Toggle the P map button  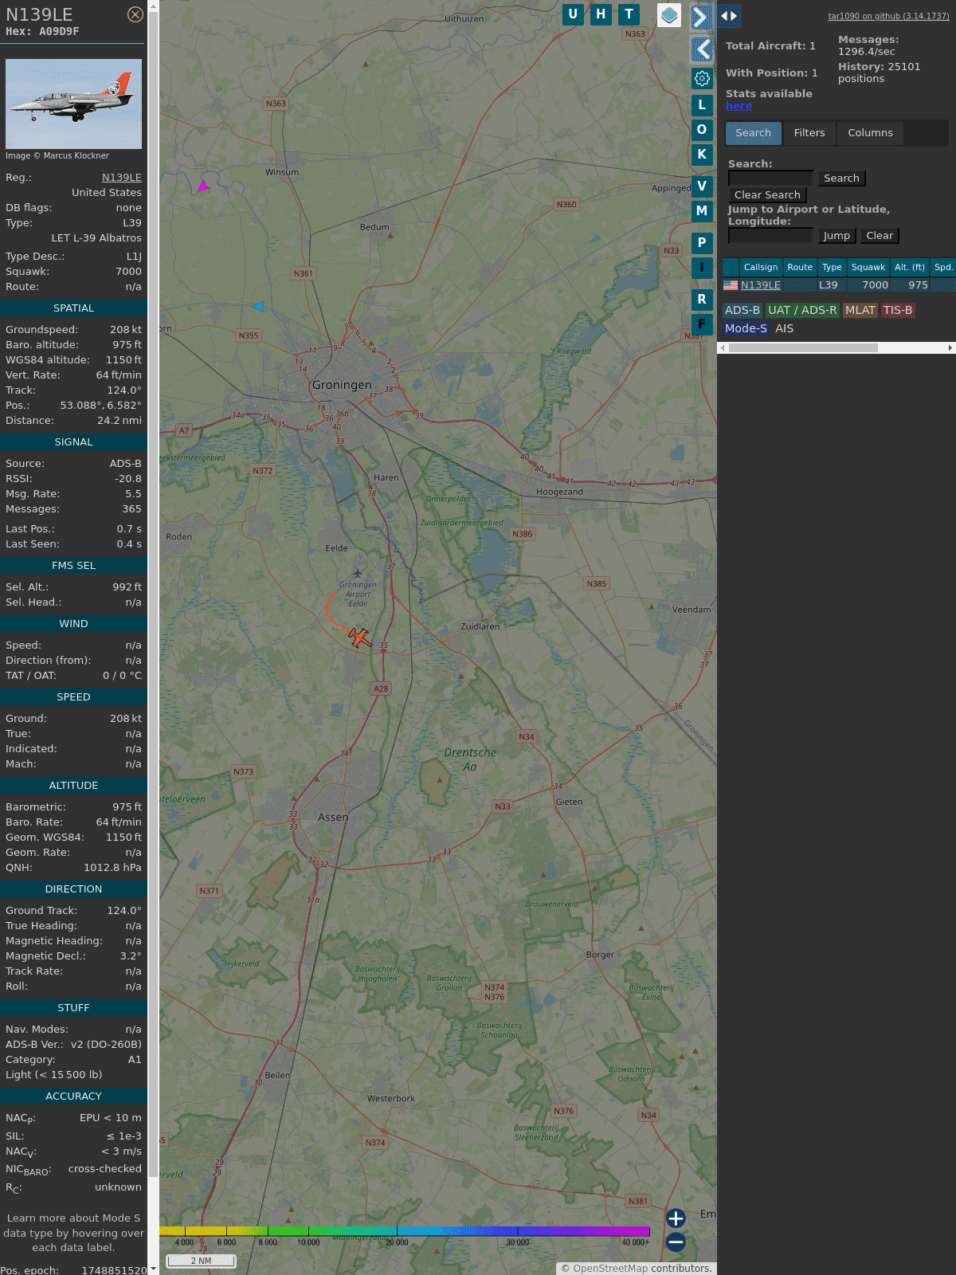702,242
